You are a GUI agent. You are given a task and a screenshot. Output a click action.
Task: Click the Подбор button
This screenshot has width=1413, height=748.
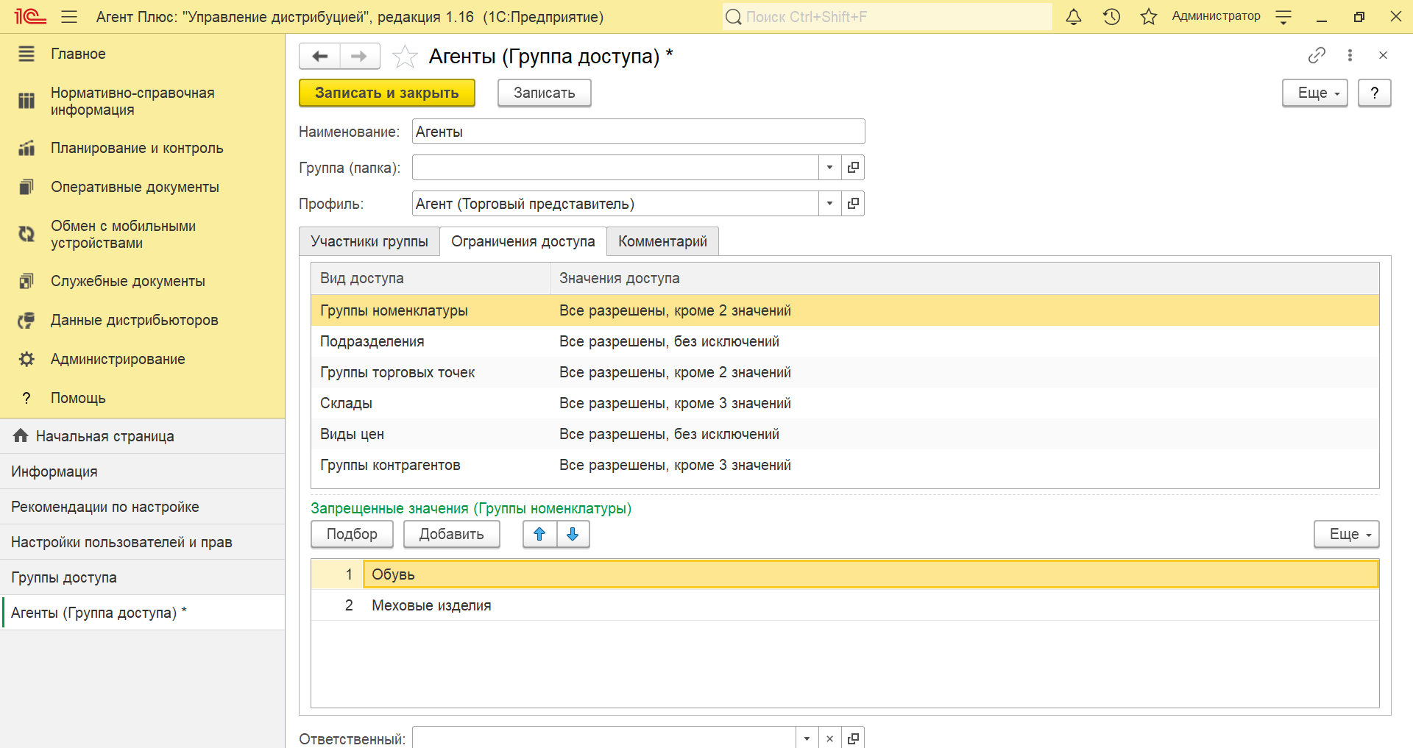tap(352, 534)
